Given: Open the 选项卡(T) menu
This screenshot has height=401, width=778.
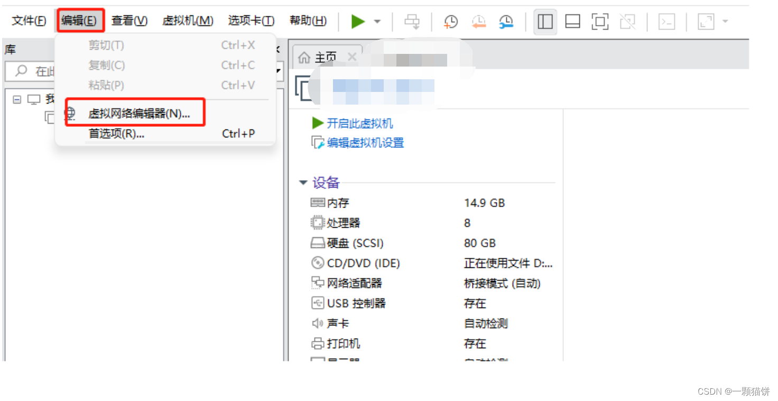Looking at the screenshot, I should click(x=251, y=21).
